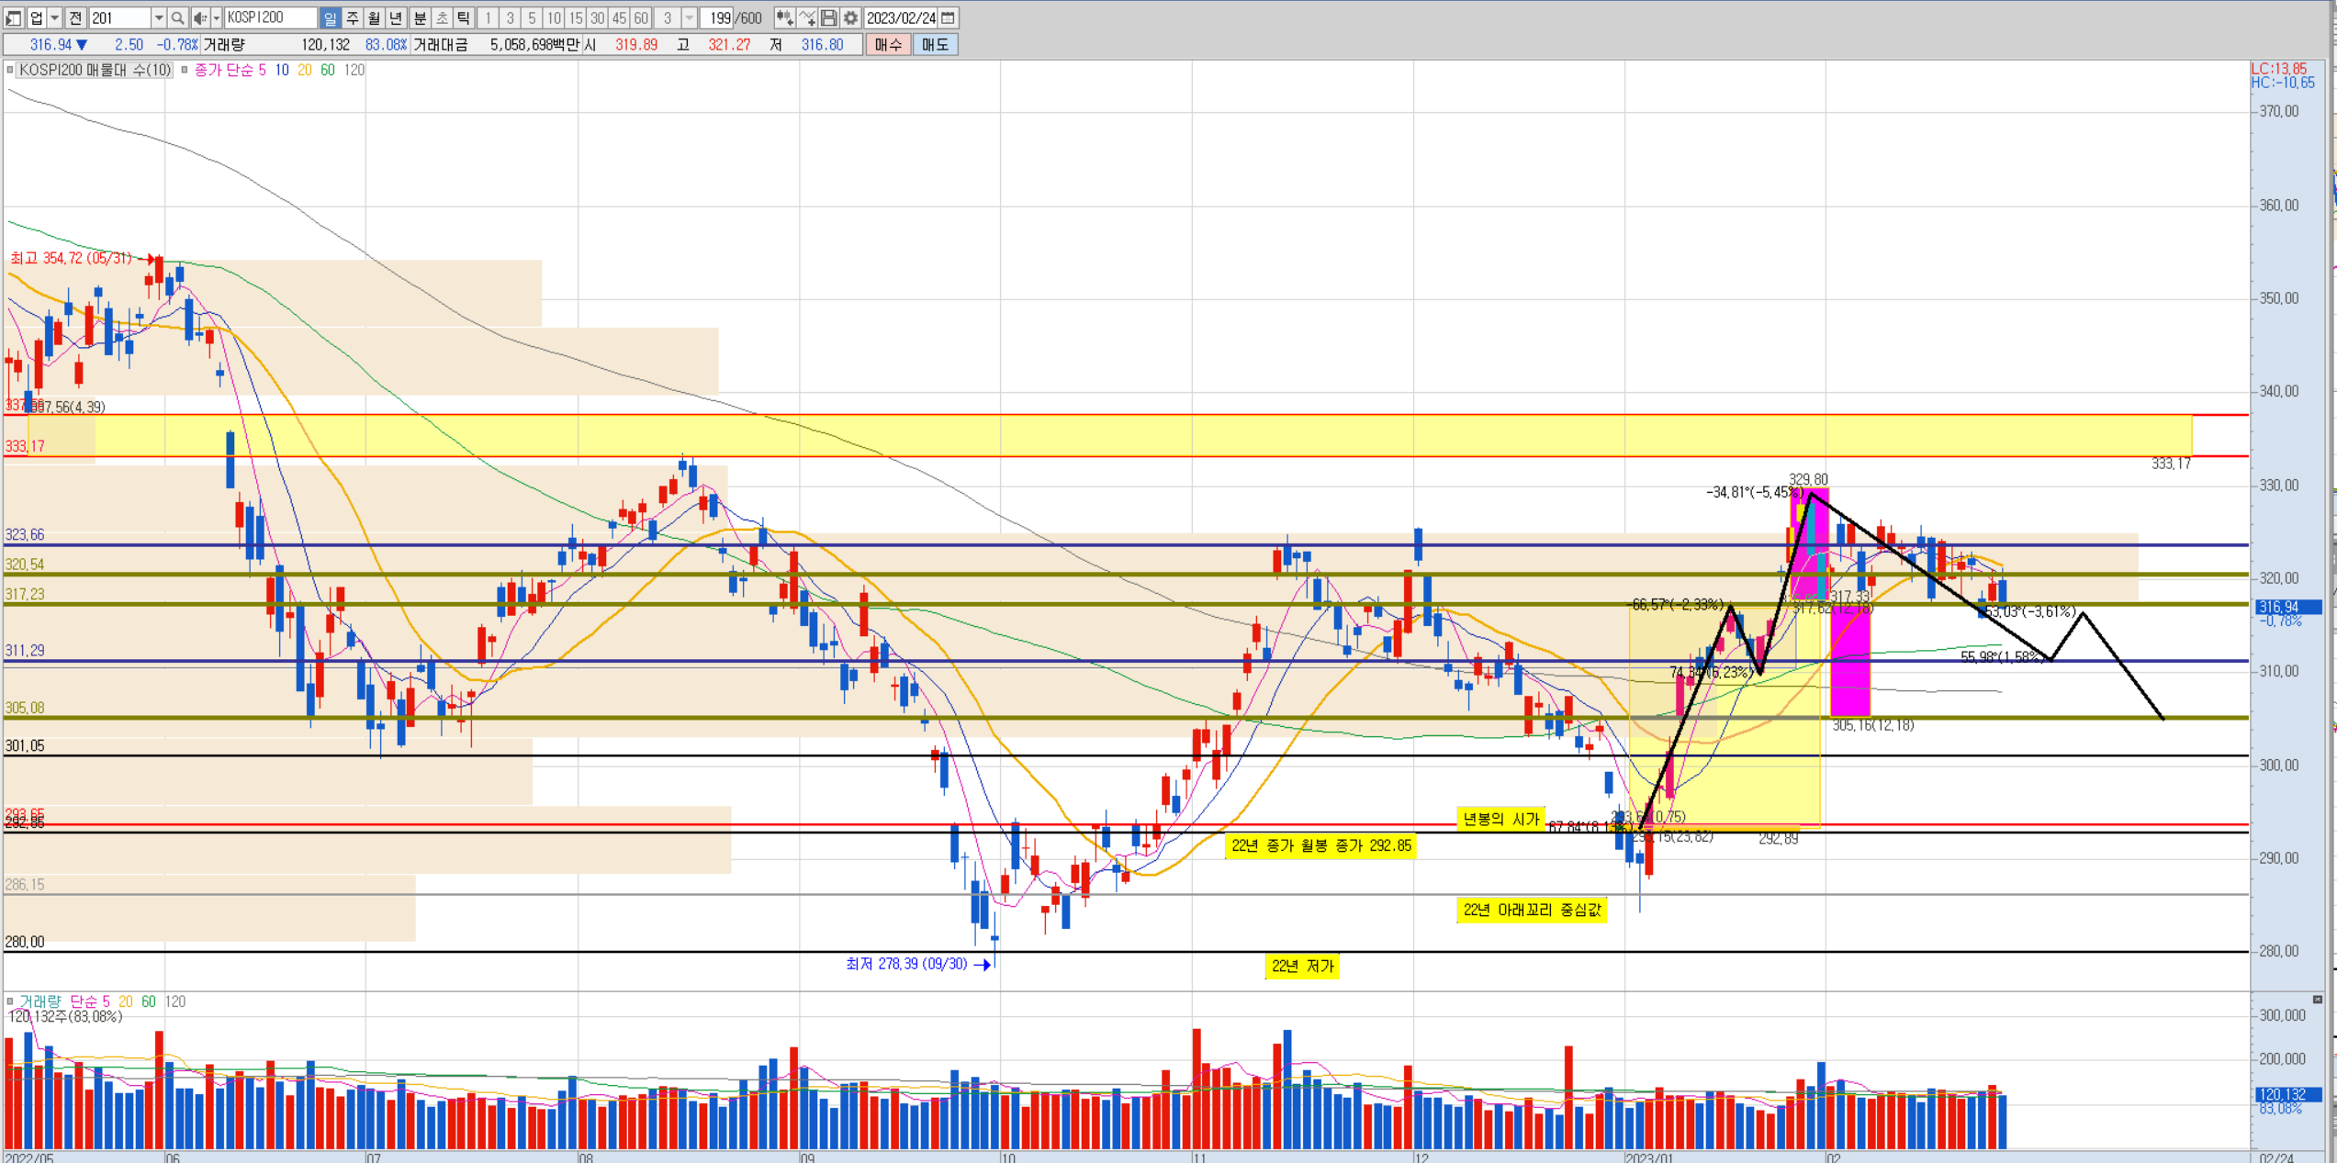Expand the dropdown beside 업

point(54,17)
